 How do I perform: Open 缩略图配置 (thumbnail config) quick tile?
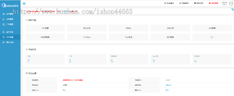45,37
